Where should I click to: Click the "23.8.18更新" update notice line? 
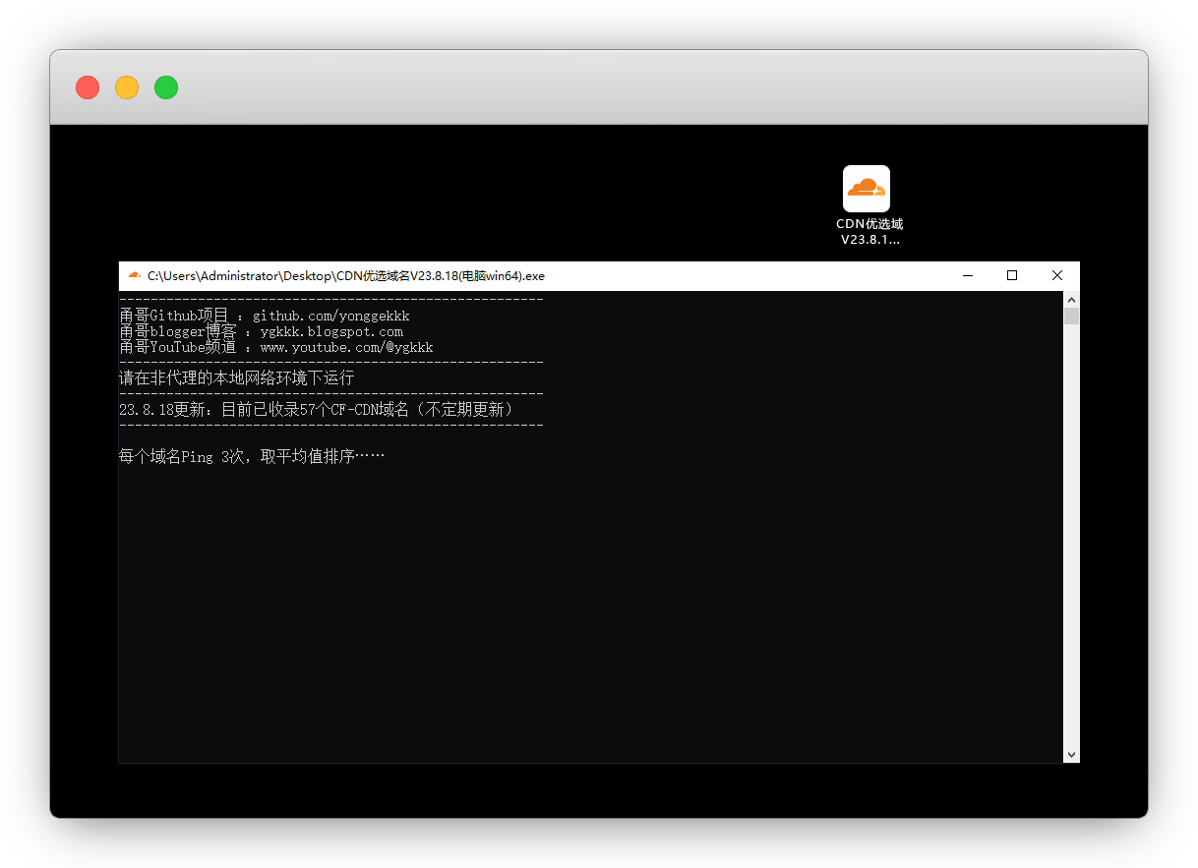(316, 410)
